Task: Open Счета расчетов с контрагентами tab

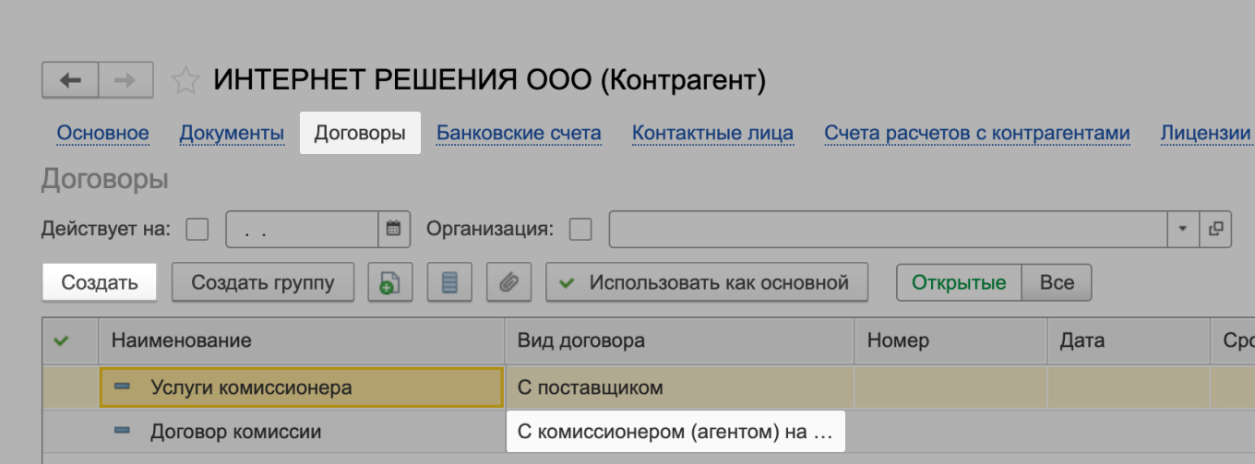Action: click(x=977, y=133)
